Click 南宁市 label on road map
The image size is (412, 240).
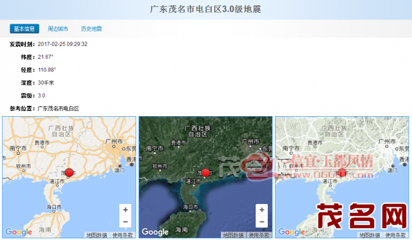coord(18,148)
